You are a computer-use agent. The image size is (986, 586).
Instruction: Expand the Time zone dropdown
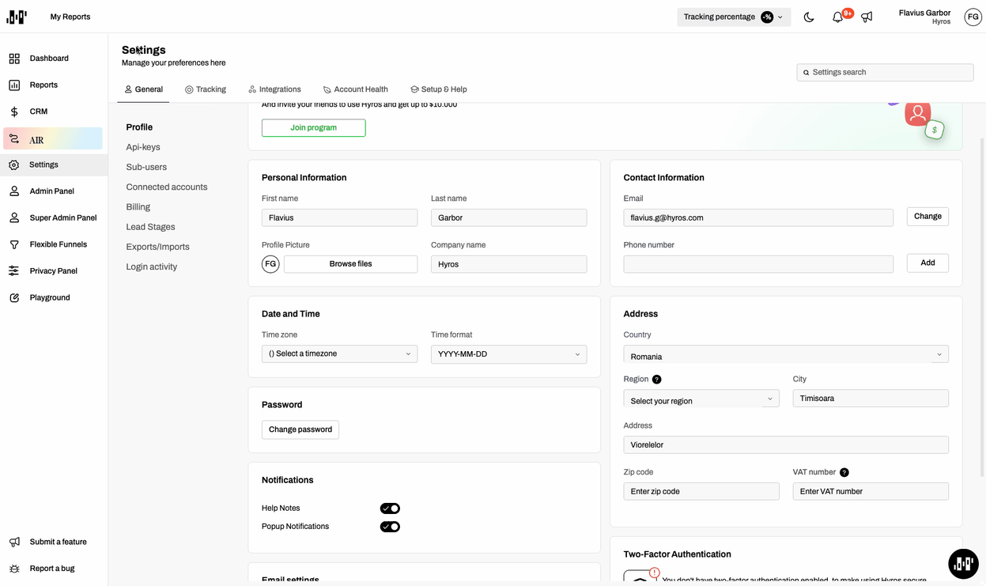[x=339, y=354]
